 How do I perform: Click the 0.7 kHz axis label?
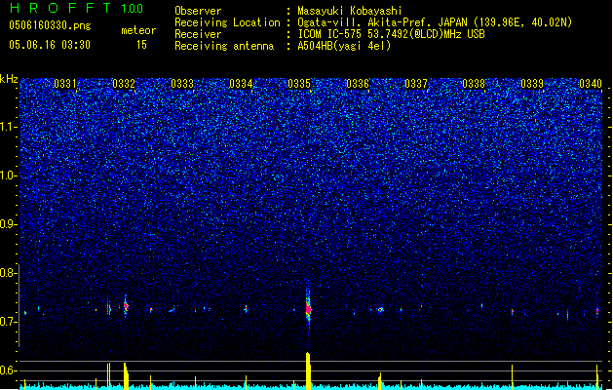pyautogui.click(x=9, y=322)
